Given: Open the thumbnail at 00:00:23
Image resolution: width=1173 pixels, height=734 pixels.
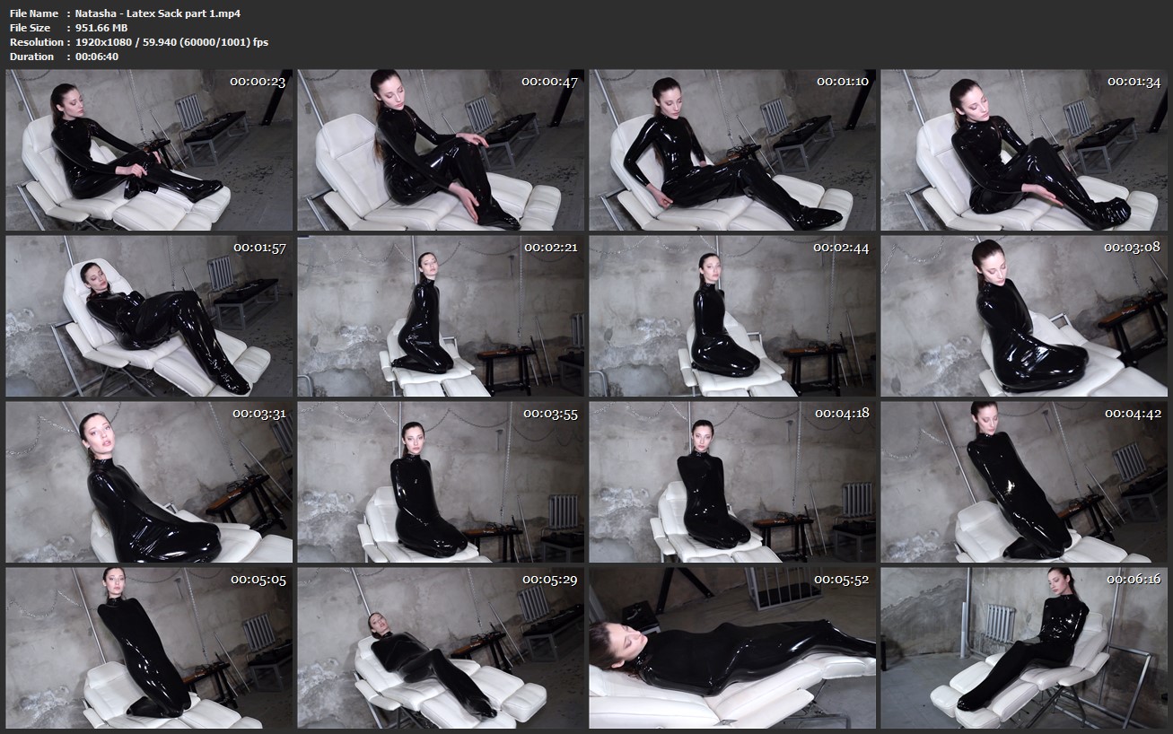Looking at the screenshot, I should (149, 150).
